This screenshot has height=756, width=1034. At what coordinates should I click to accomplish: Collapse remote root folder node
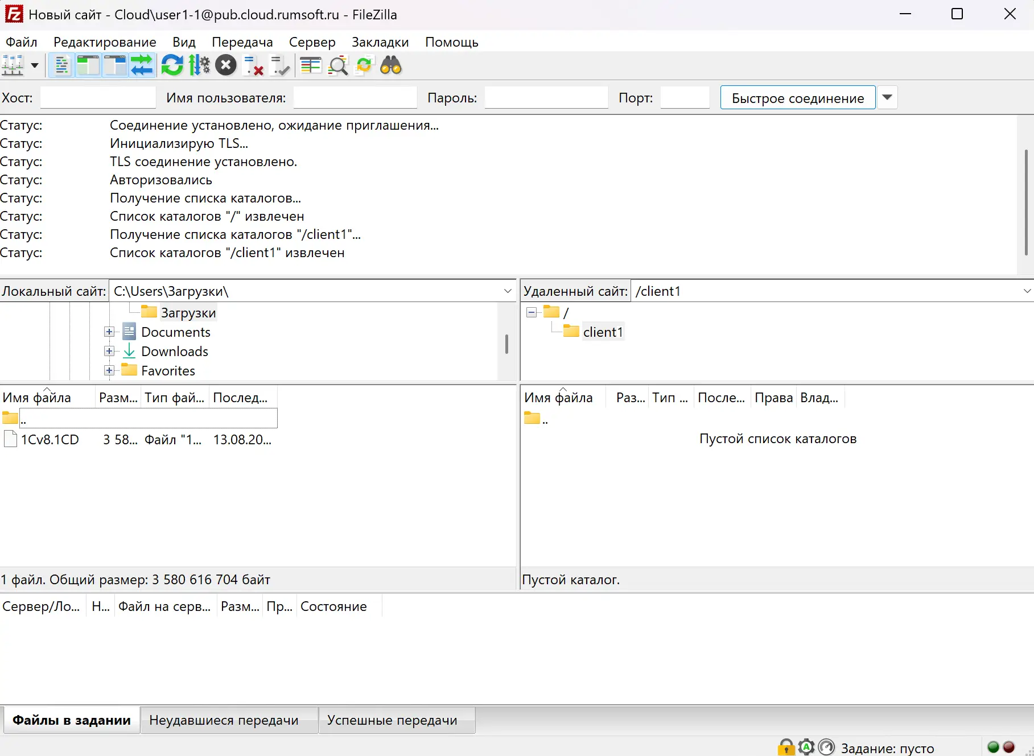pyautogui.click(x=532, y=312)
